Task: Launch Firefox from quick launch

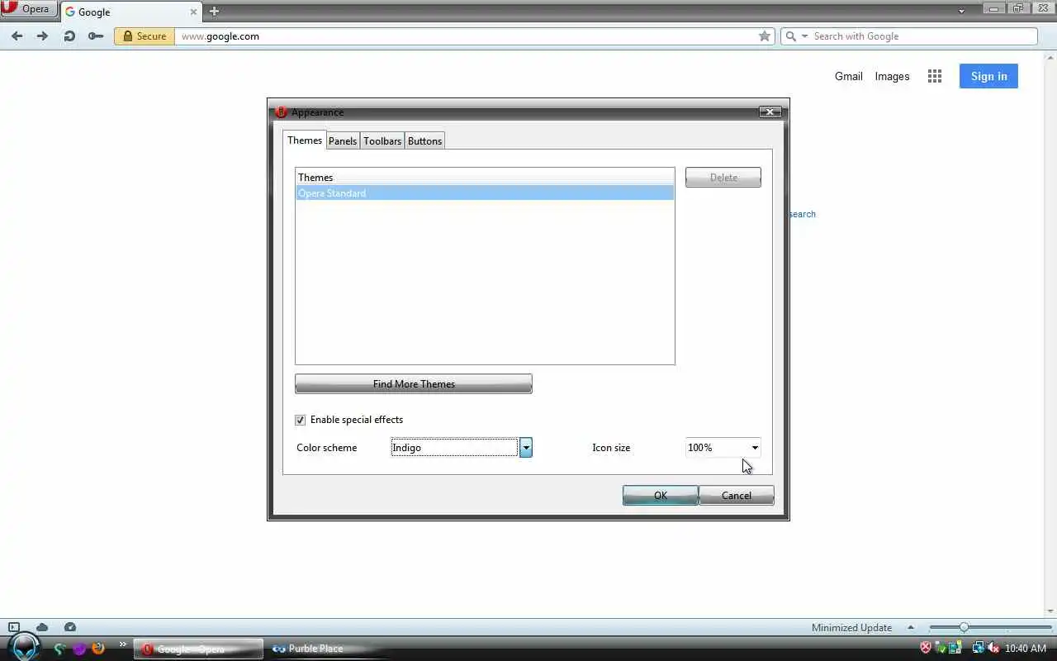Action: point(98,649)
